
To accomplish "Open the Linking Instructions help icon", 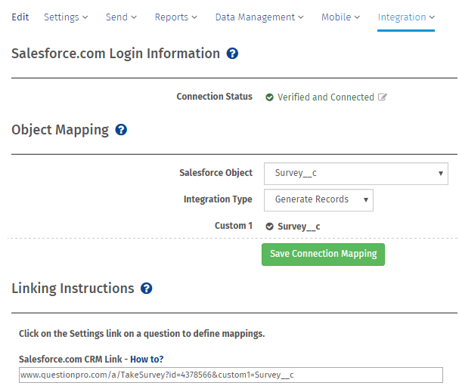I will pyautogui.click(x=147, y=289).
